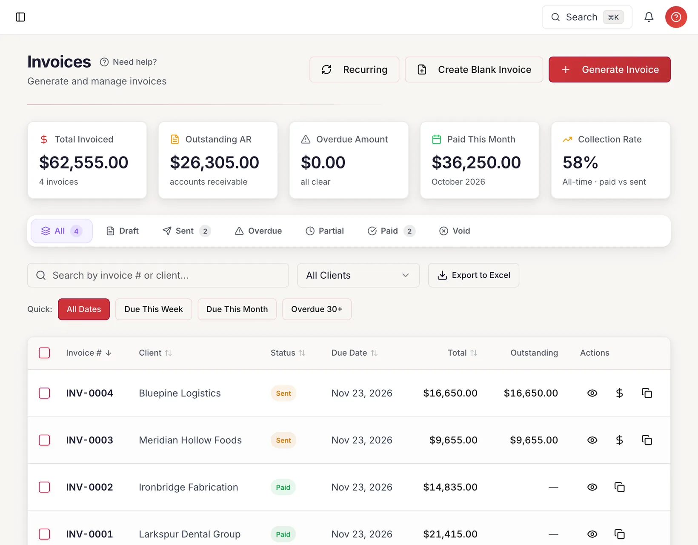Sort table by Status column
This screenshot has width=698, height=545.
(302, 353)
